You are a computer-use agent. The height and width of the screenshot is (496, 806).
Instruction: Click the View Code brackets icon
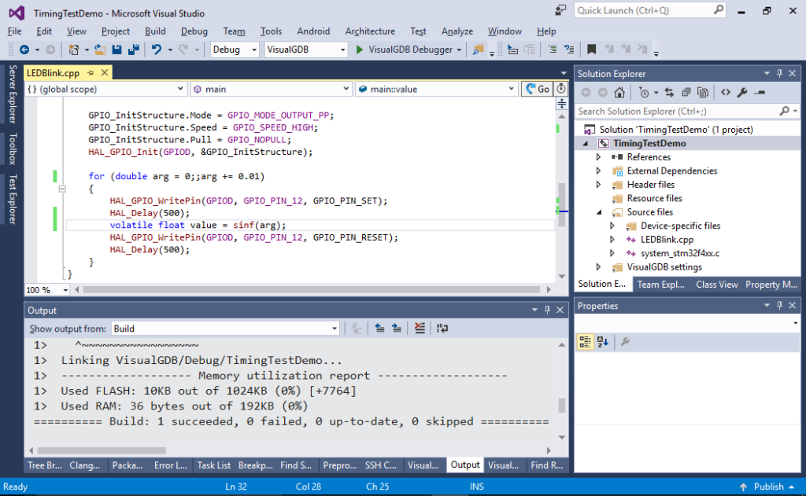(x=725, y=93)
